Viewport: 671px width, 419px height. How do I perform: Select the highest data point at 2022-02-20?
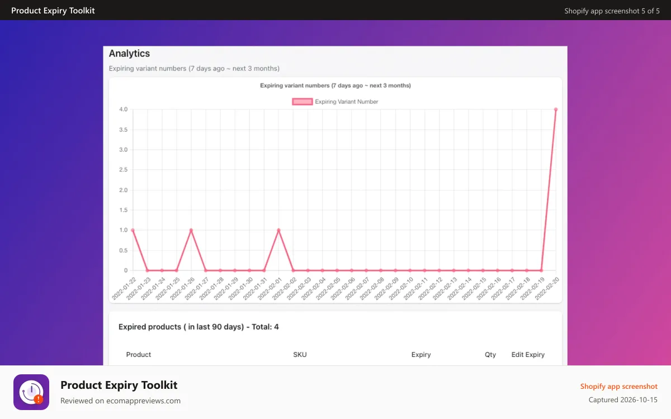point(556,109)
